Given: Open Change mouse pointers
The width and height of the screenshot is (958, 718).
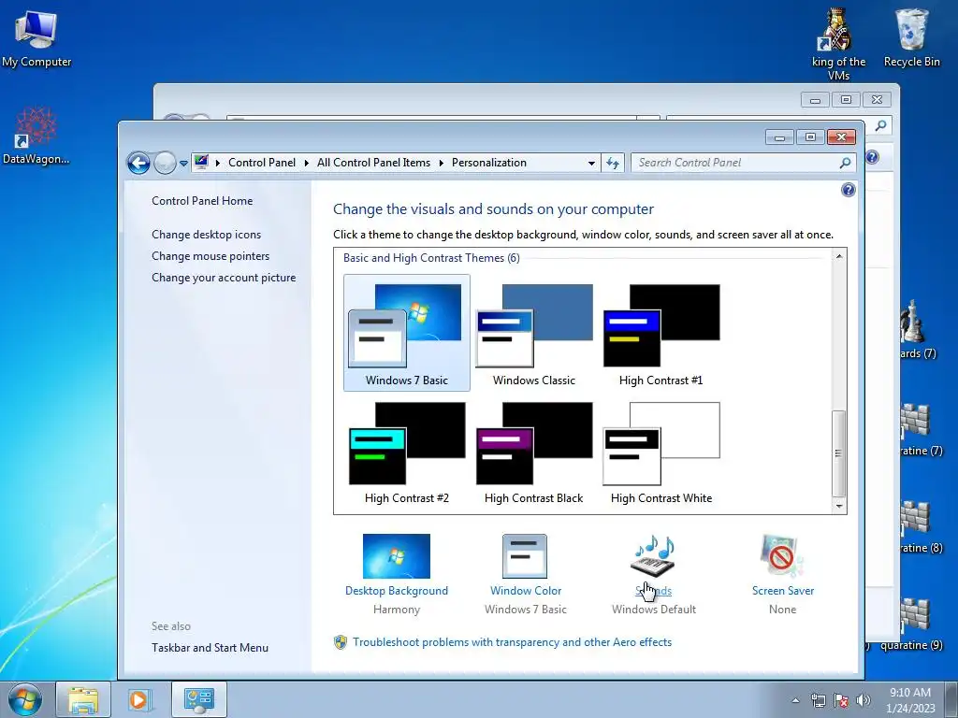Looking at the screenshot, I should [x=210, y=256].
